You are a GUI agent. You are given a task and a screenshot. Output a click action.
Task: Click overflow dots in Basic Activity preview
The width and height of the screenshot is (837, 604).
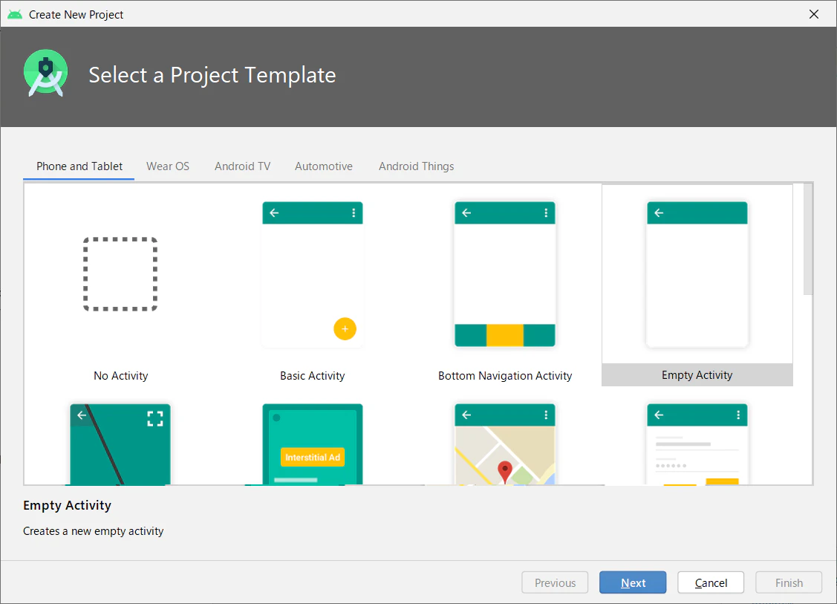click(x=354, y=212)
